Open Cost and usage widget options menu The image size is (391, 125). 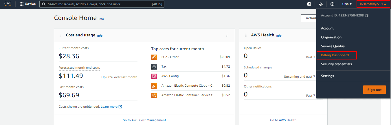227,35
